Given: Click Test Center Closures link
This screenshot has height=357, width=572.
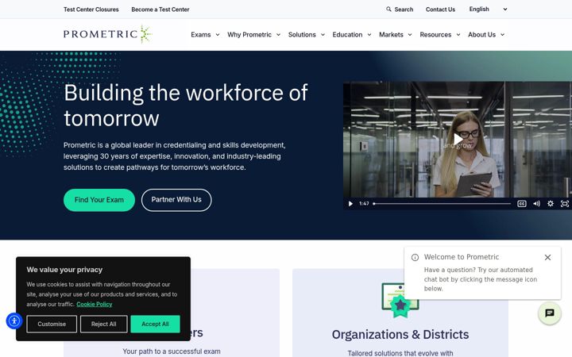Looking at the screenshot, I should coord(91,10).
